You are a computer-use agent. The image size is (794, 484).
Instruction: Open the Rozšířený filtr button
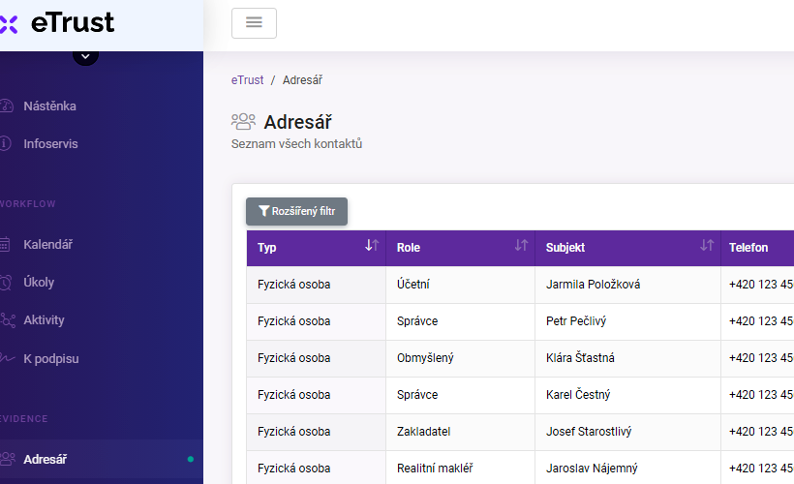(x=296, y=211)
